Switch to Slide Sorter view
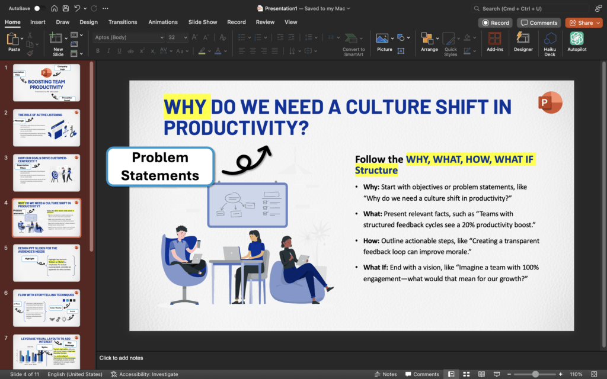 click(467, 374)
